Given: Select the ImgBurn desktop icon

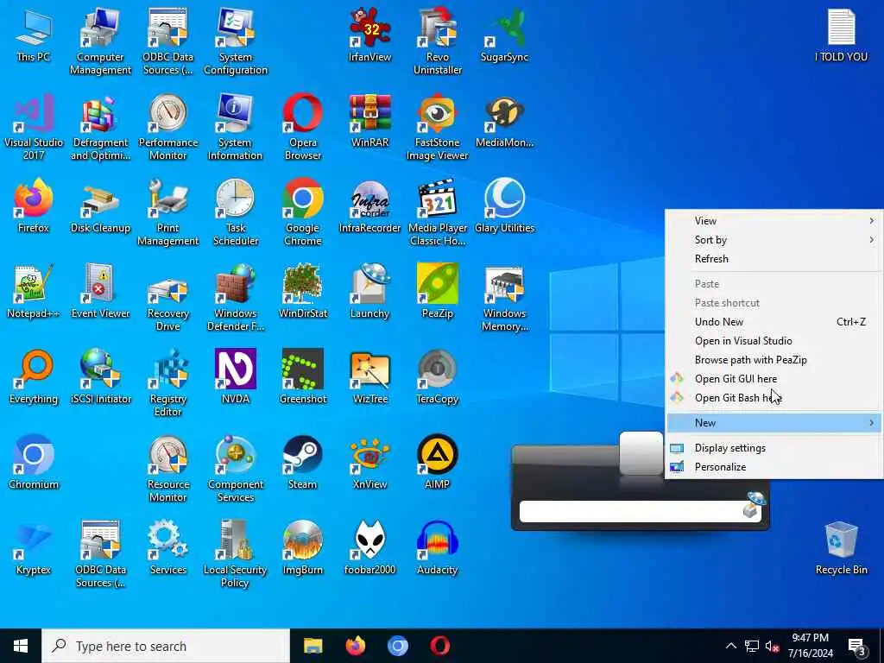Looking at the screenshot, I should tap(303, 547).
